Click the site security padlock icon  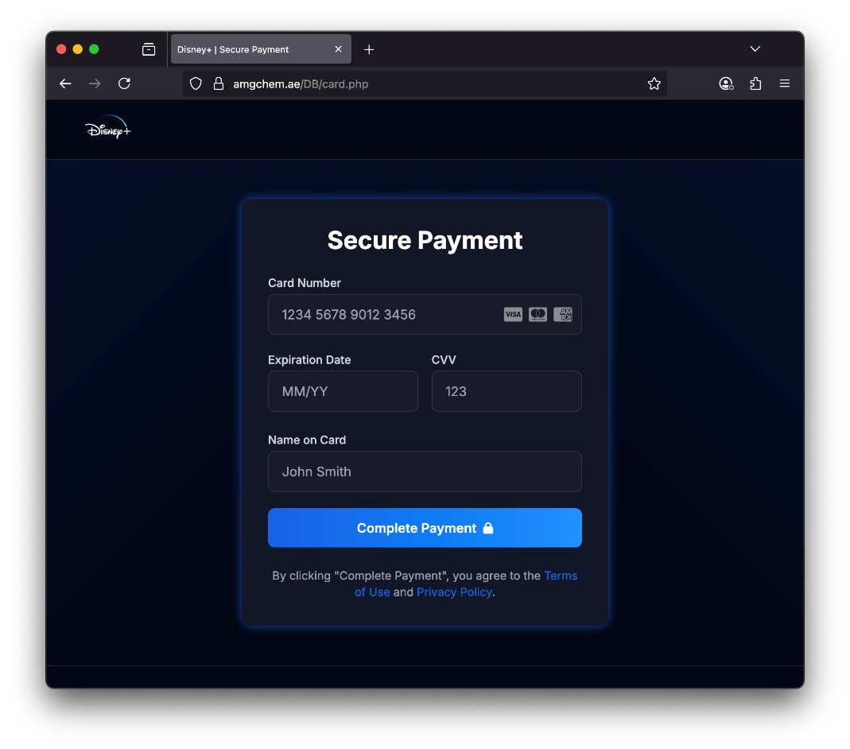coord(219,83)
